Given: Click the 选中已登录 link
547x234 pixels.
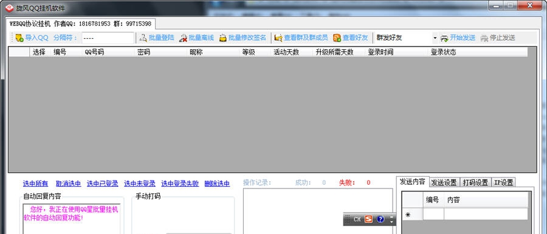Looking at the screenshot, I should (103, 184).
